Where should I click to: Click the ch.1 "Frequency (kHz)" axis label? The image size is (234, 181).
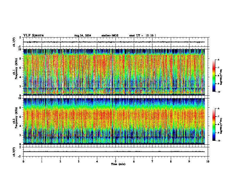pyautogui.click(x=16, y=69)
